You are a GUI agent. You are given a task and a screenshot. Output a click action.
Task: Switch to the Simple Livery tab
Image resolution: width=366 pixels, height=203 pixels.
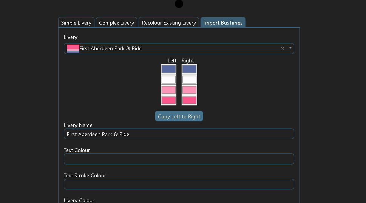(x=76, y=23)
